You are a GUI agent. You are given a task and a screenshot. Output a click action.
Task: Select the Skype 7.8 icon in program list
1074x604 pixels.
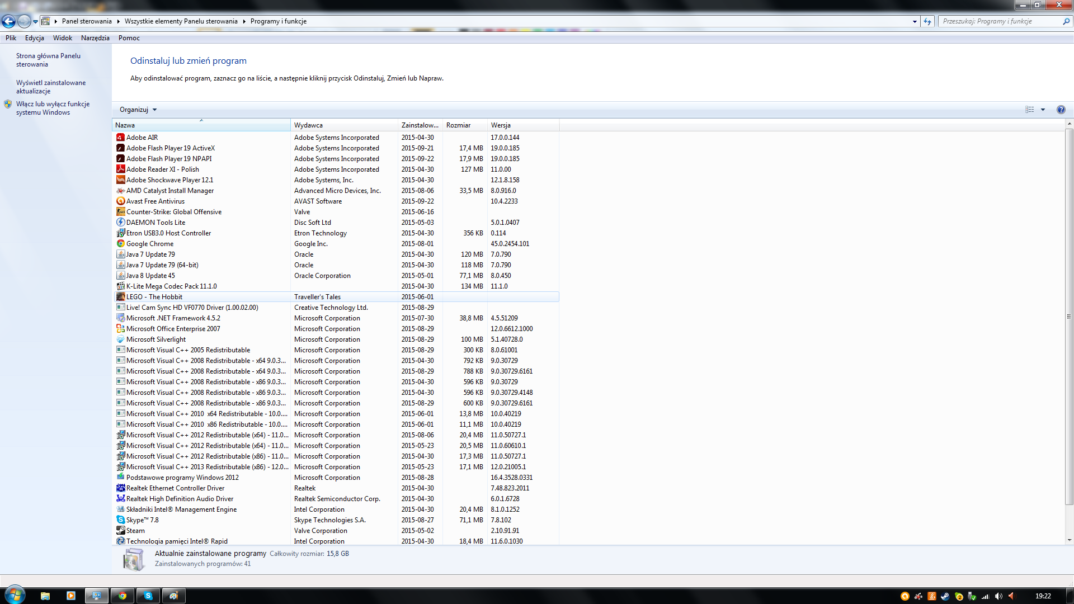tap(120, 520)
